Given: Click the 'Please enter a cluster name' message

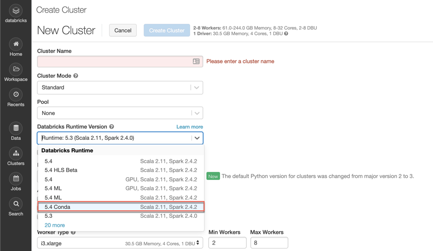Looking at the screenshot, I should pos(240,61).
